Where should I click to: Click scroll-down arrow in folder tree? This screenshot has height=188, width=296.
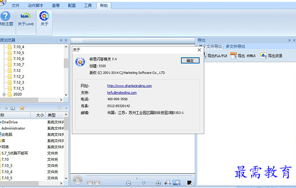coord(66,95)
